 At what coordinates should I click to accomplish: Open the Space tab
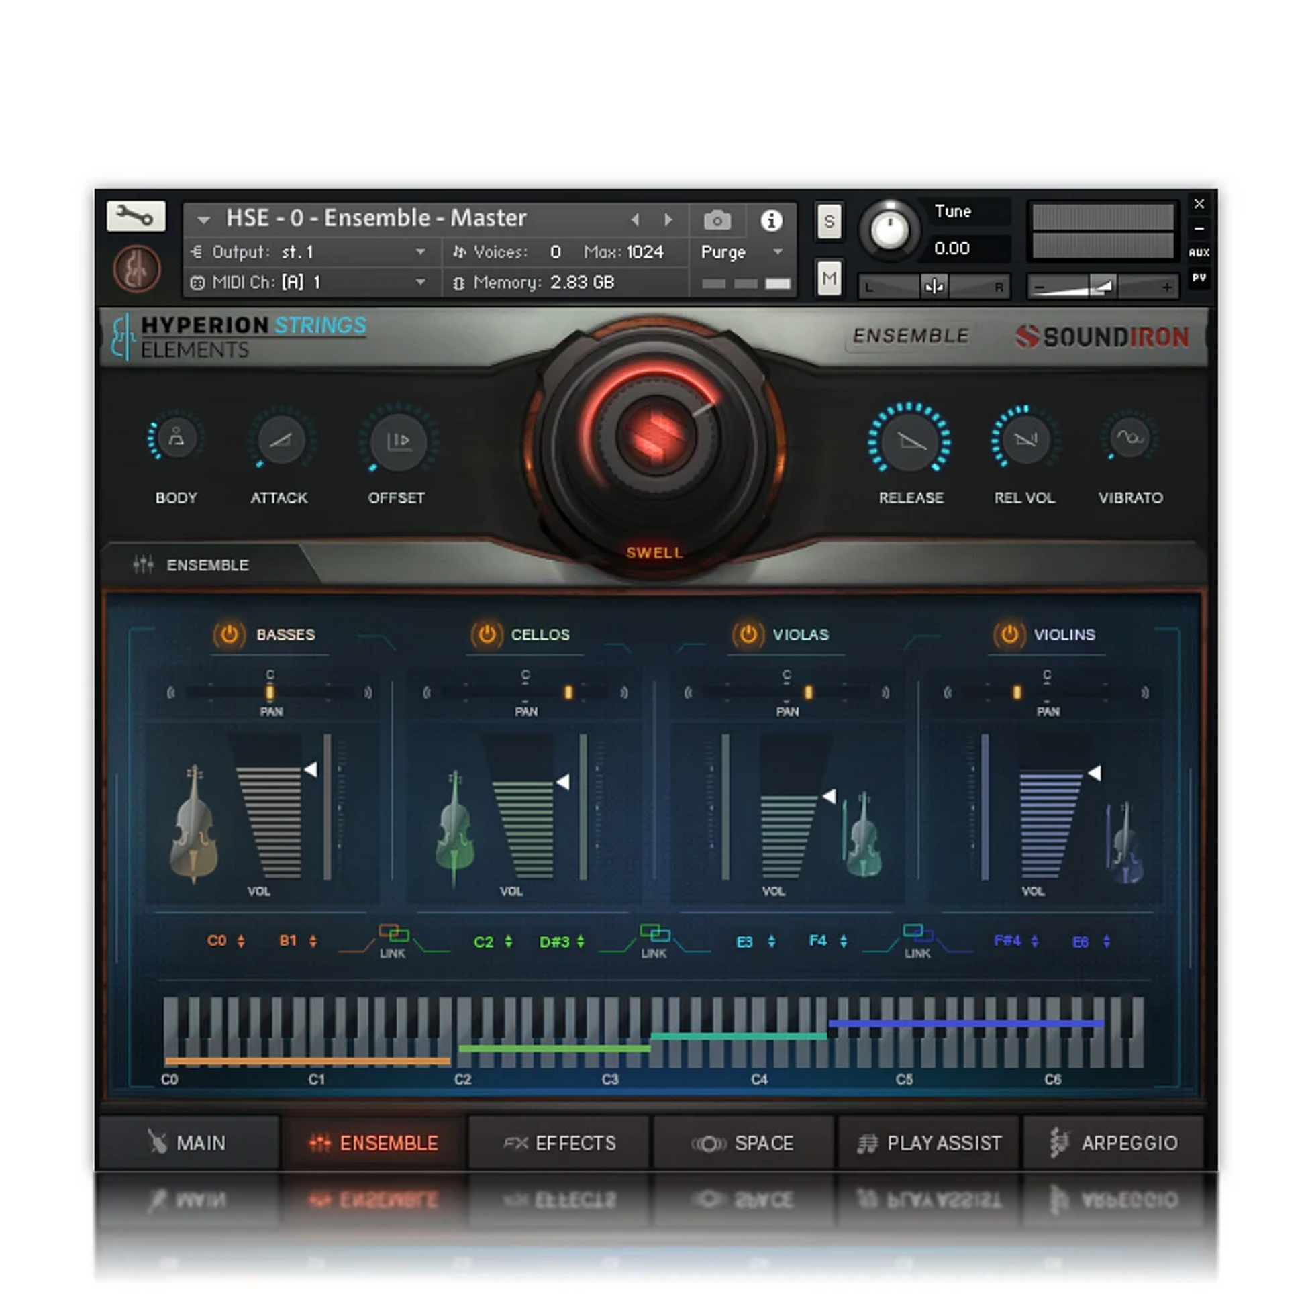click(743, 1142)
